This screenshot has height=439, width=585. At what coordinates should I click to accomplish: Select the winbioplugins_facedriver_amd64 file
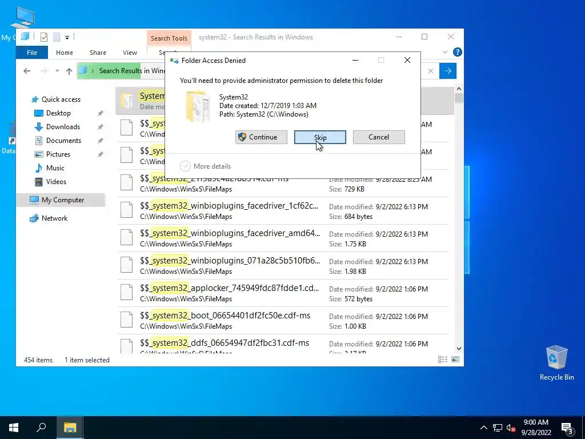pyautogui.click(x=283, y=238)
